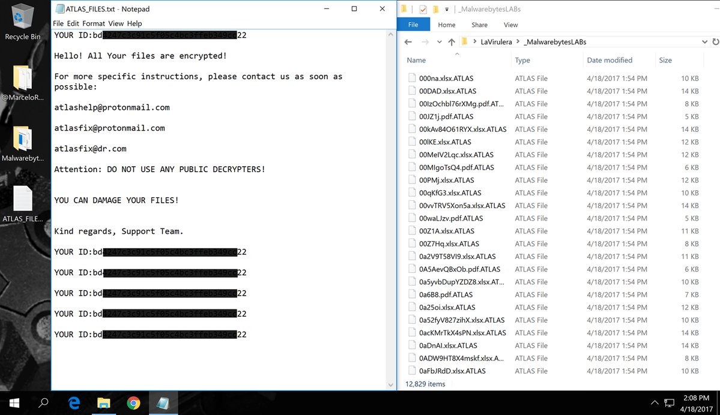The height and width of the screenshot is (415, 720).
Task: Open the network icon in system tray
Action: (x=668, y=402)
